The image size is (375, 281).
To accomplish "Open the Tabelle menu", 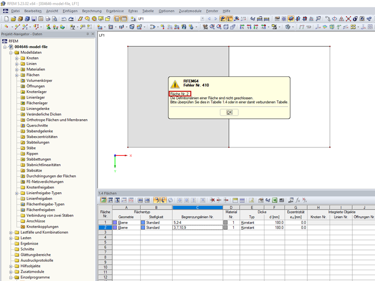I will pyautogui.click(x=148, y=11).
